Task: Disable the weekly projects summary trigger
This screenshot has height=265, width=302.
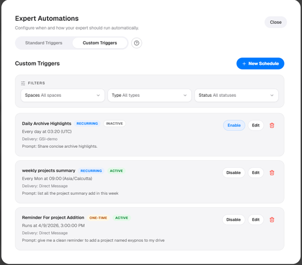Action: click(x=233, y=172)
